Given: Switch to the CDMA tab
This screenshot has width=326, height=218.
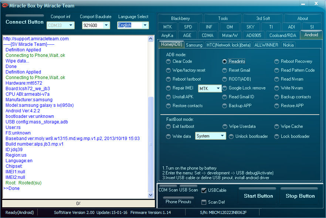Looking at the screenshot, I should 207,35.
